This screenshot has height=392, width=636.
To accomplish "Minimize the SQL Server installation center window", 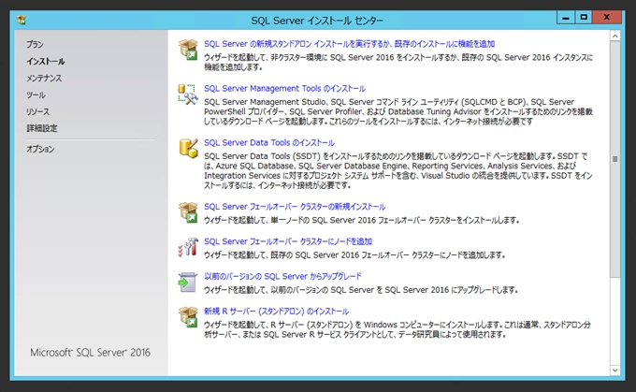I will pyautogui.click(x=566, y=18).
